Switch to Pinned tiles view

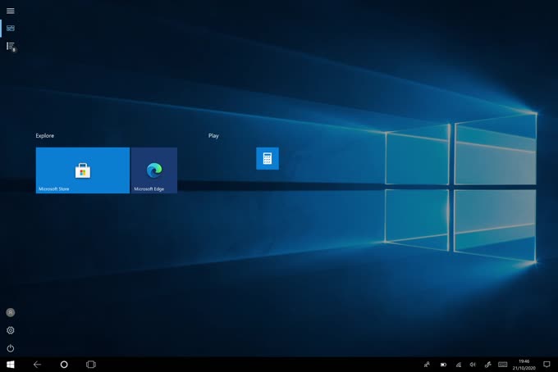click(x=11, y=28)
